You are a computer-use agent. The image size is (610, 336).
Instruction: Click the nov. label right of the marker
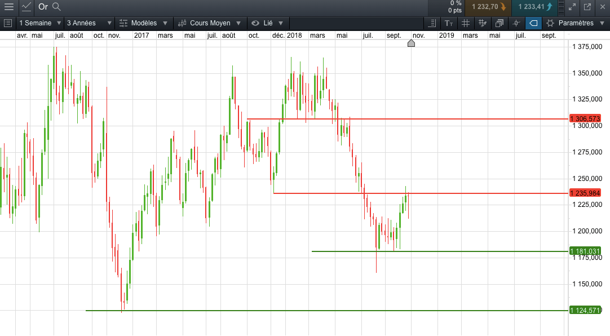(x=418, y=36)
